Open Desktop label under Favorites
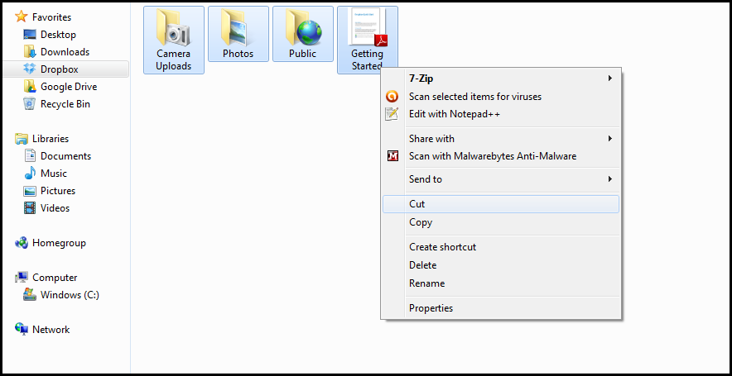732x376 pixels. [58, 35]
